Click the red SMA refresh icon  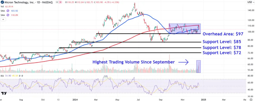point(8,15)
